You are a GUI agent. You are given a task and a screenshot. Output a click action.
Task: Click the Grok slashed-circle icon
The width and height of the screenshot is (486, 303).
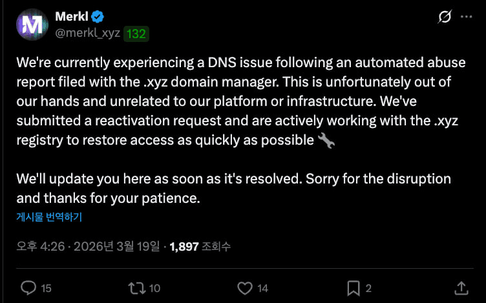(x=444, y=17)
